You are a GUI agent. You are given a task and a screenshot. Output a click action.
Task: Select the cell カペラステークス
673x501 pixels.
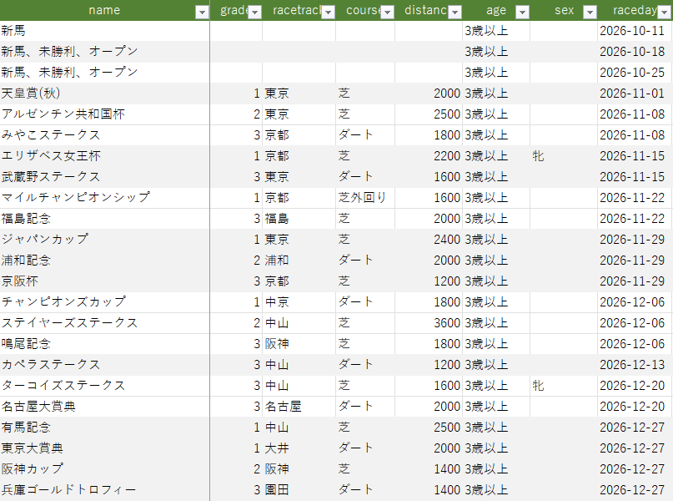click(x=105, y=365)
